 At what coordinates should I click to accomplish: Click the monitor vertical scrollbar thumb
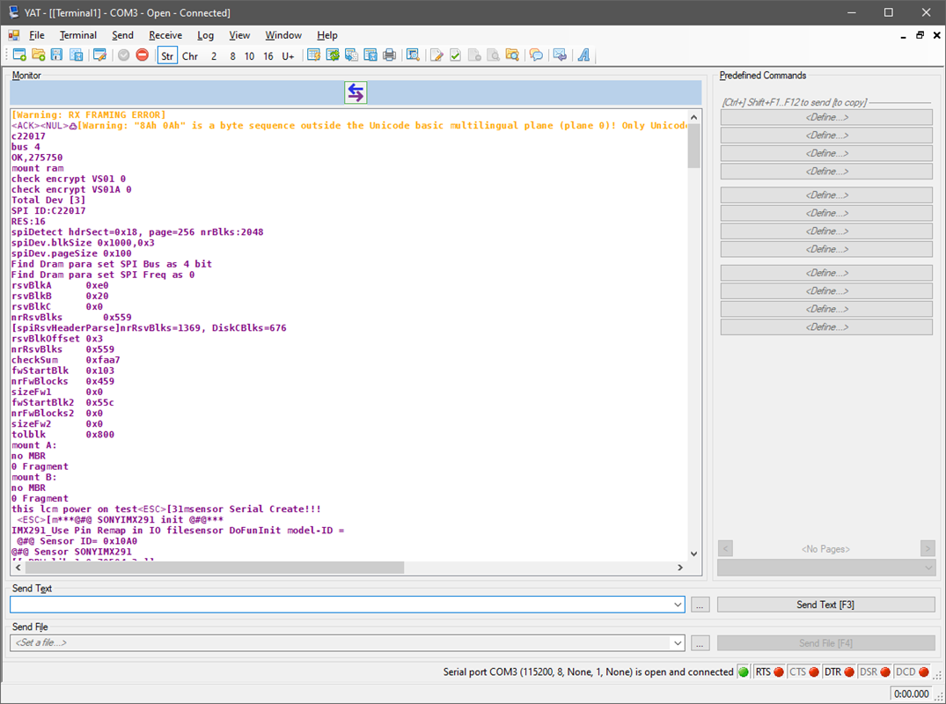(693, 146)
